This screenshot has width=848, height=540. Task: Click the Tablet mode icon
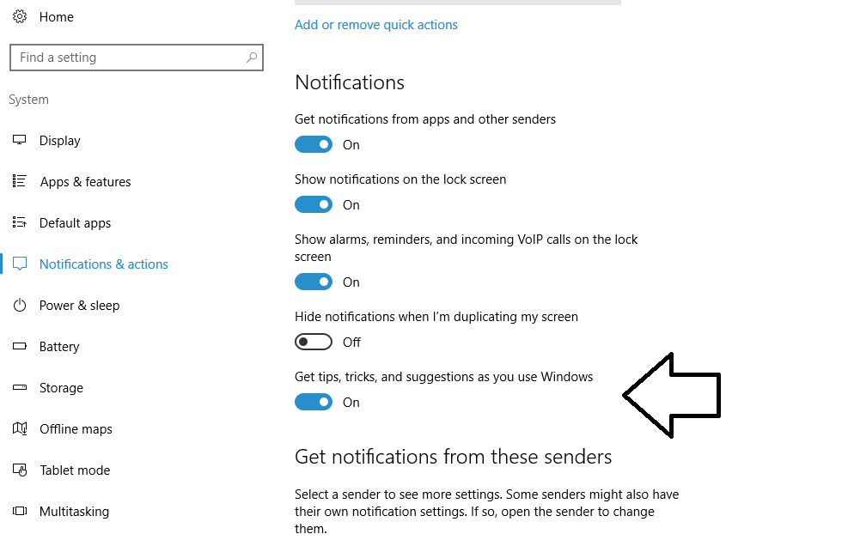[x=20, y=470]
